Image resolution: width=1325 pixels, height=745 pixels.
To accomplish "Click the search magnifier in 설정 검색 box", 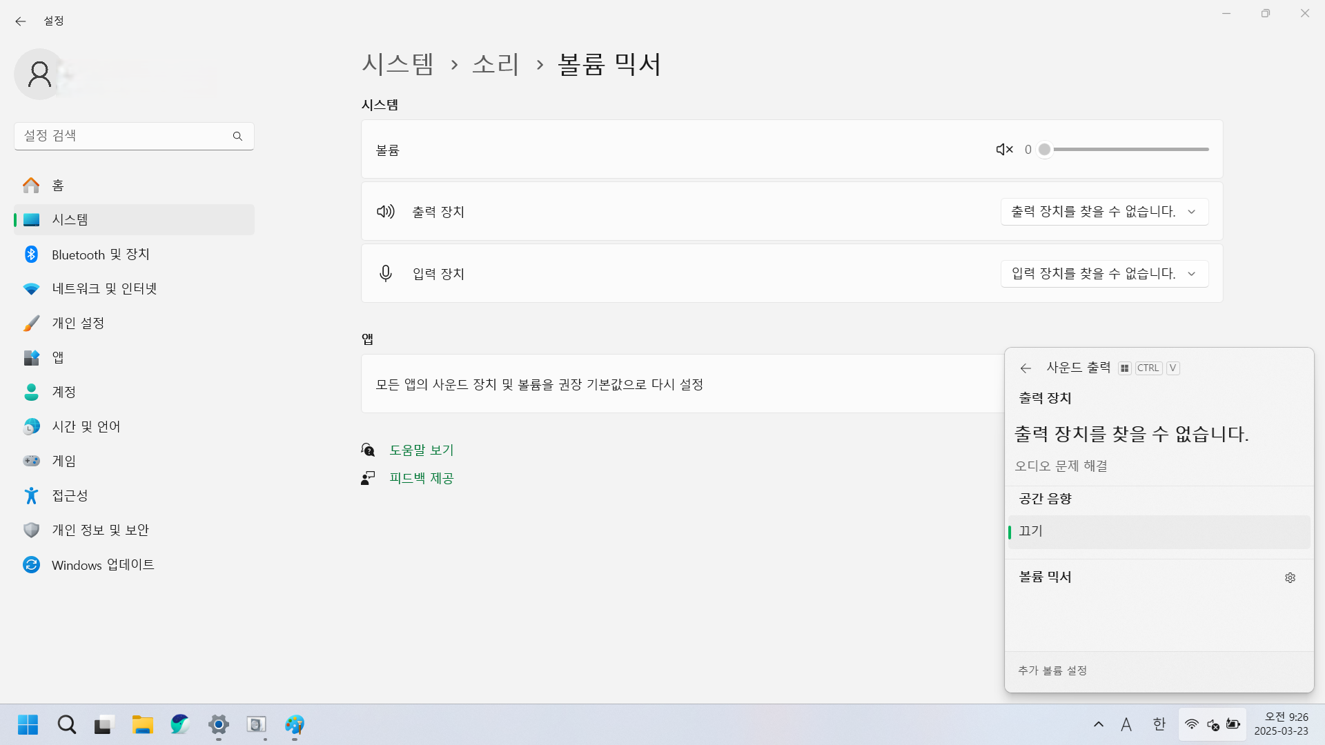I will [x=237, y=137].
